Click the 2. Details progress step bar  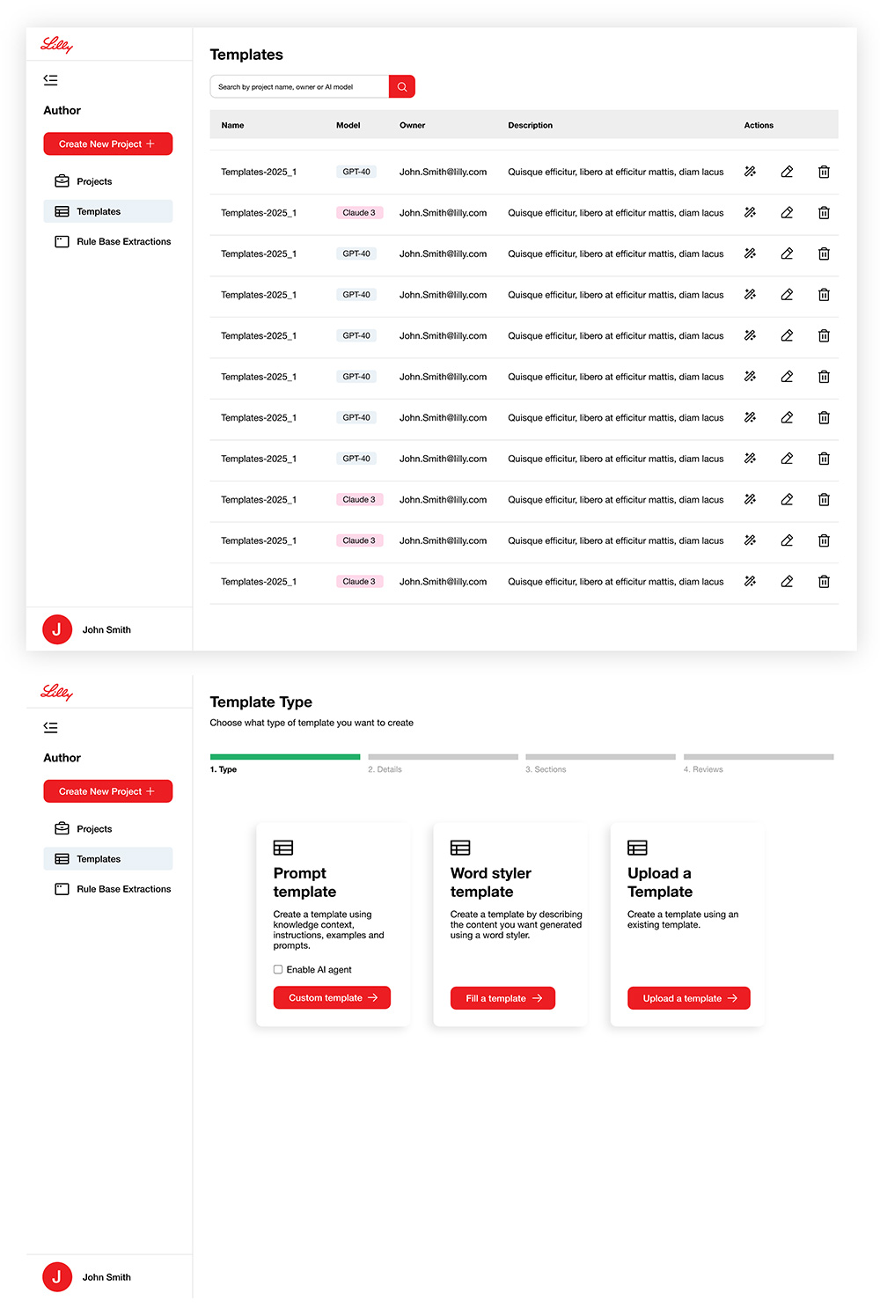click(443, 757)
